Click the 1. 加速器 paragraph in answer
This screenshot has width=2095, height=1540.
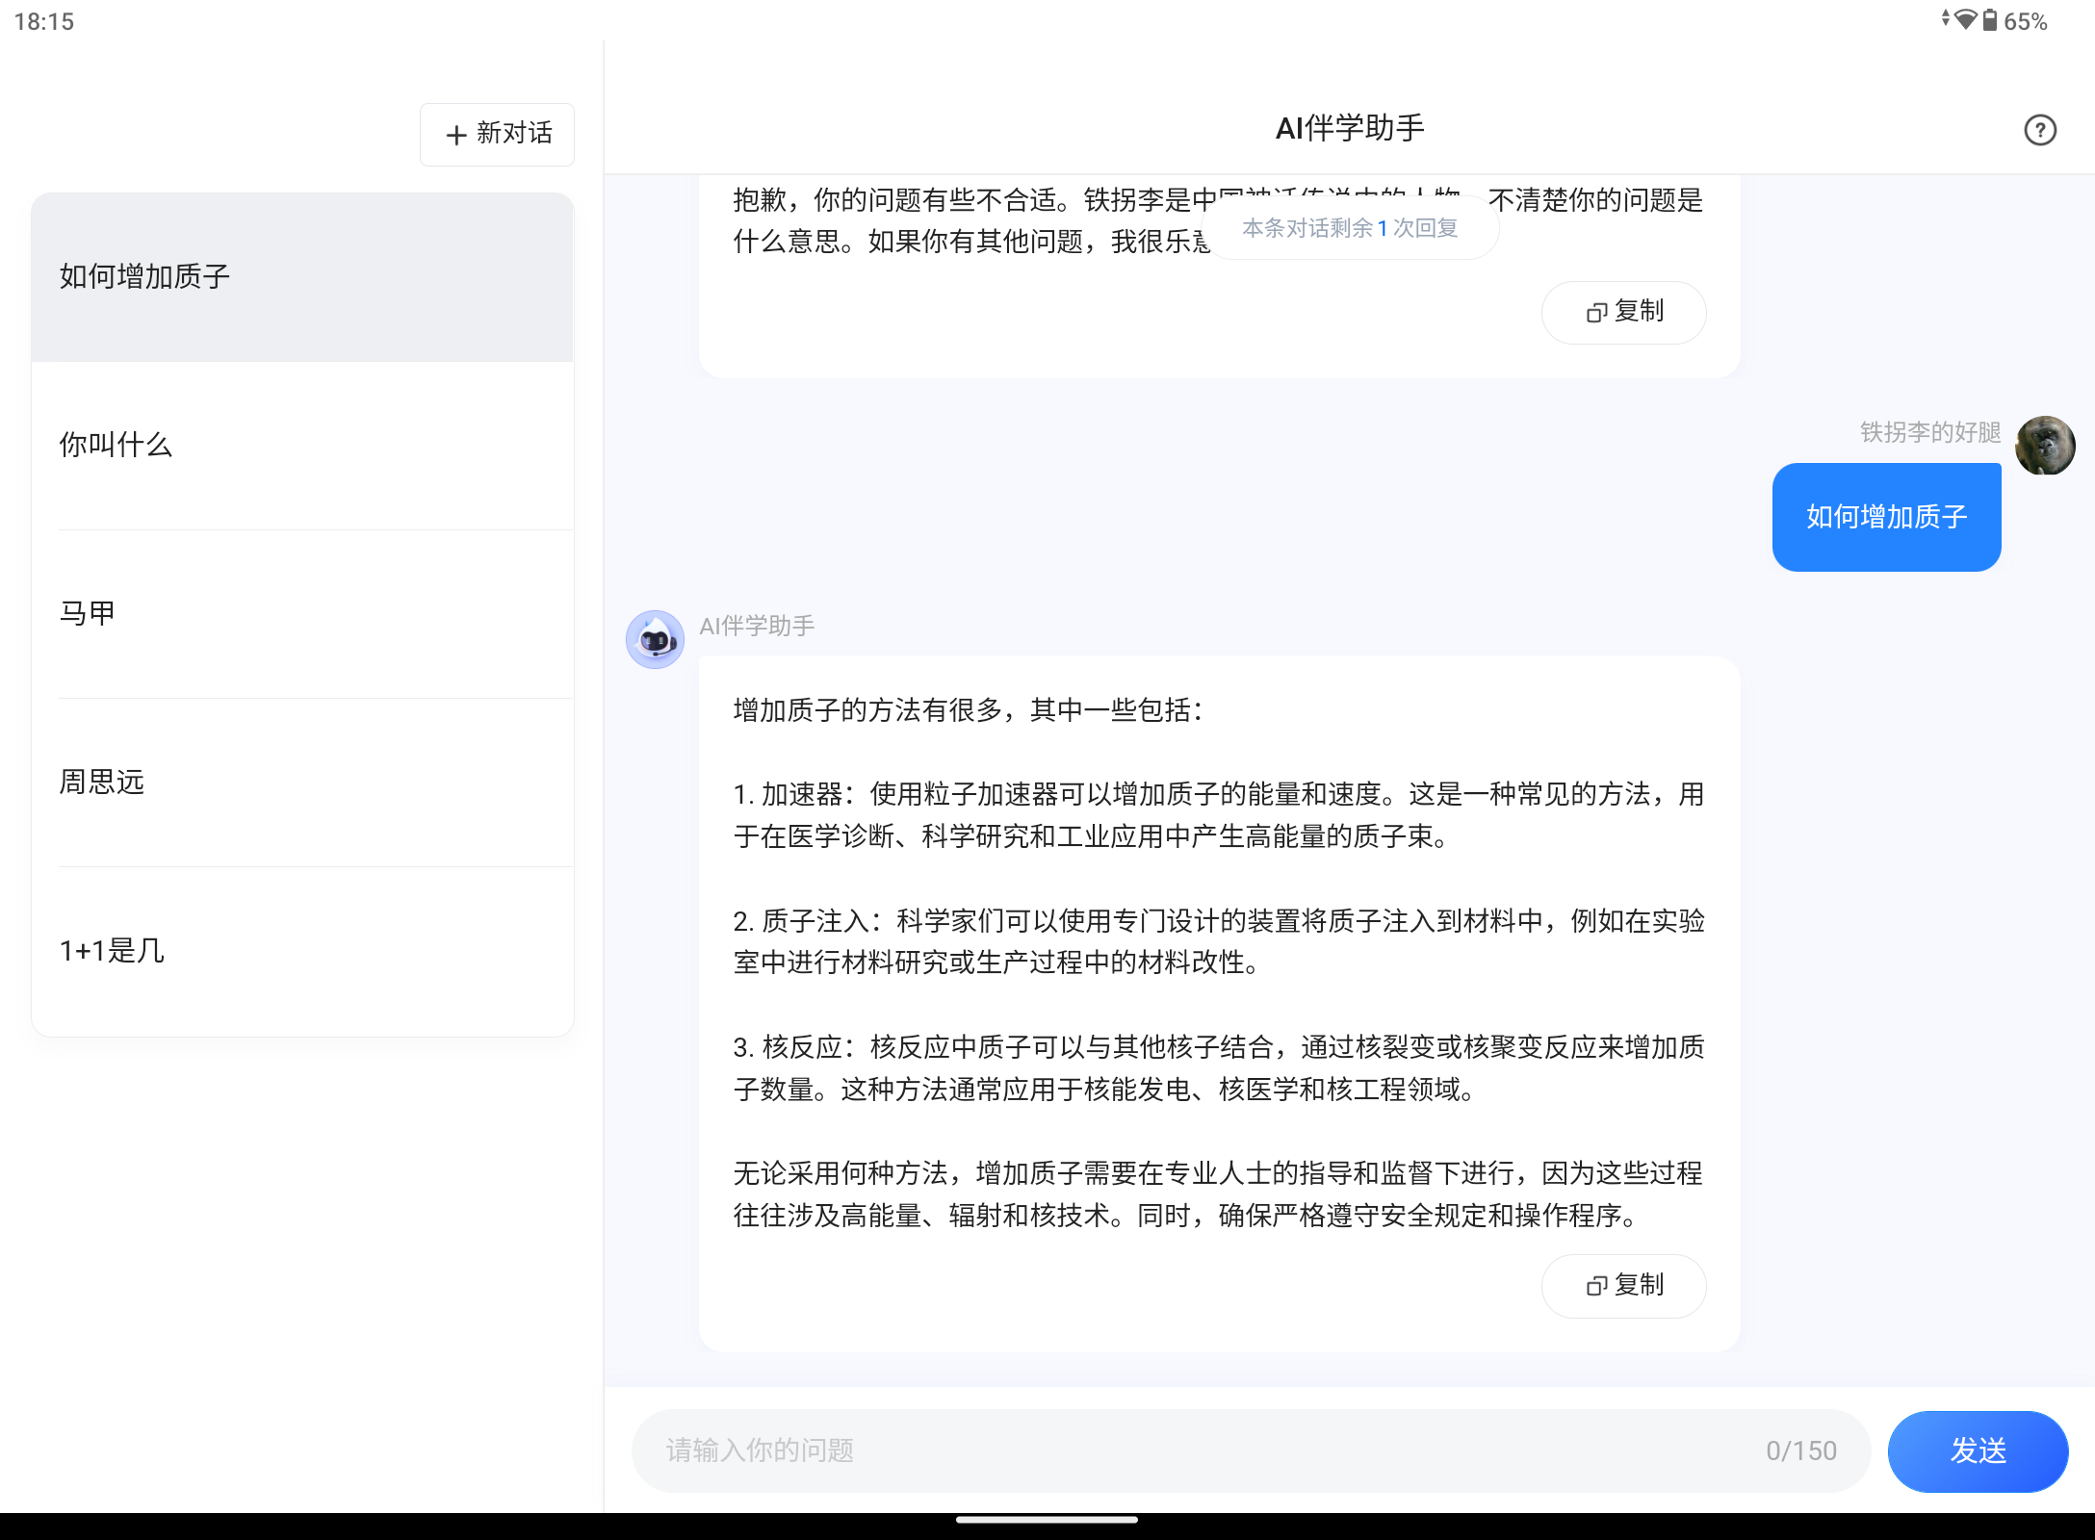tap(1219, 815)
